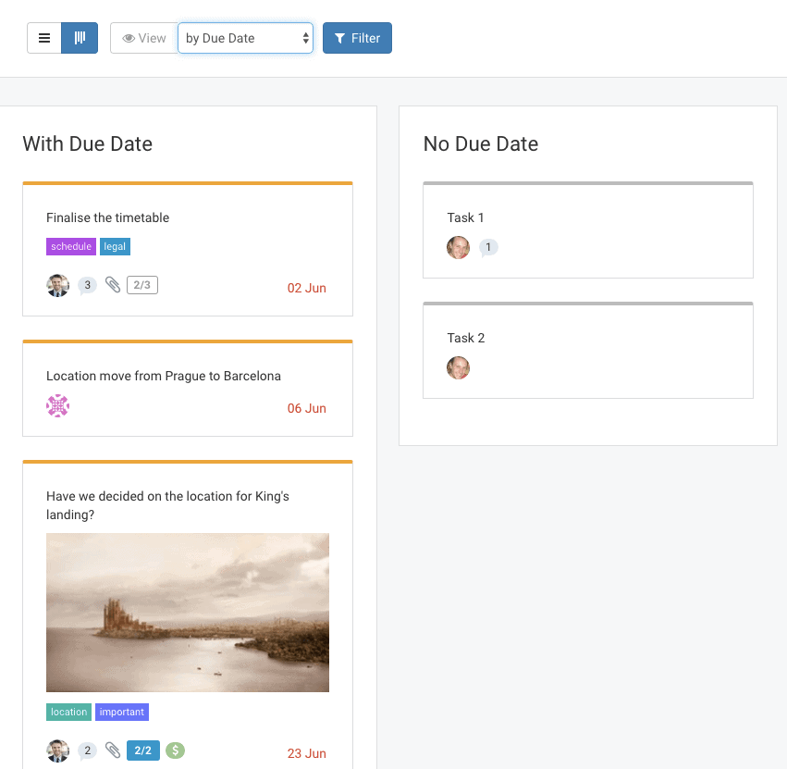787x769 pixels.
Task: Open the green dollar budget icon
Action: (175, 750)
